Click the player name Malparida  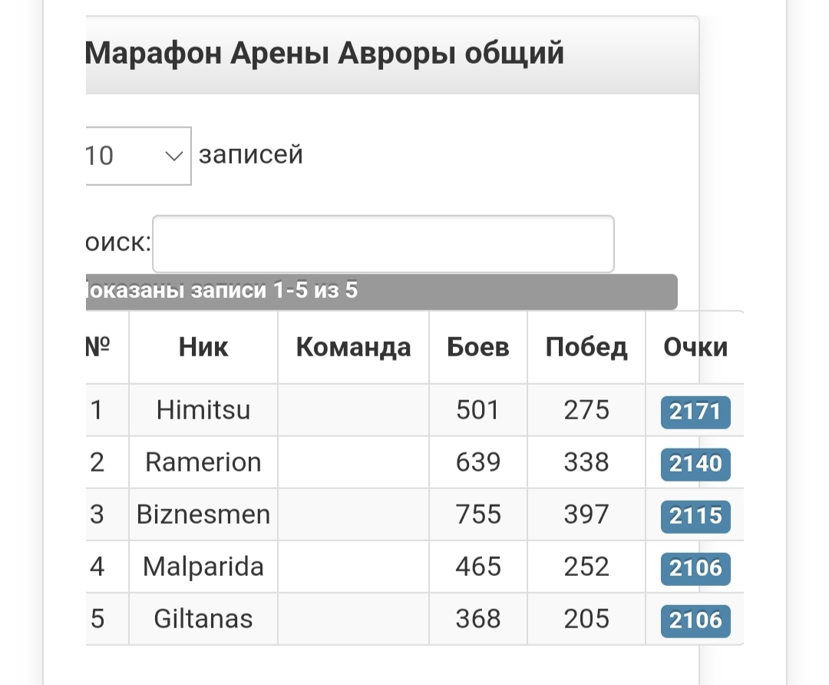coord(203,567)
